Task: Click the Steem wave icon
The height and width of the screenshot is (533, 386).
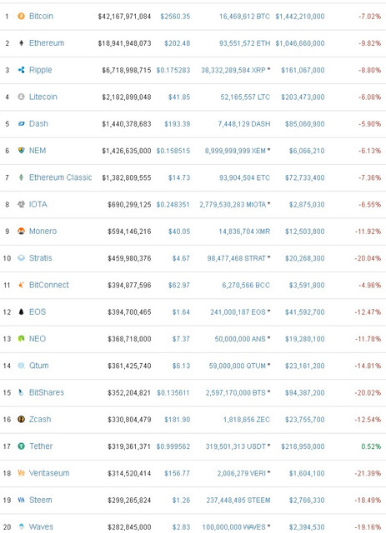Action: coord(21,500)
